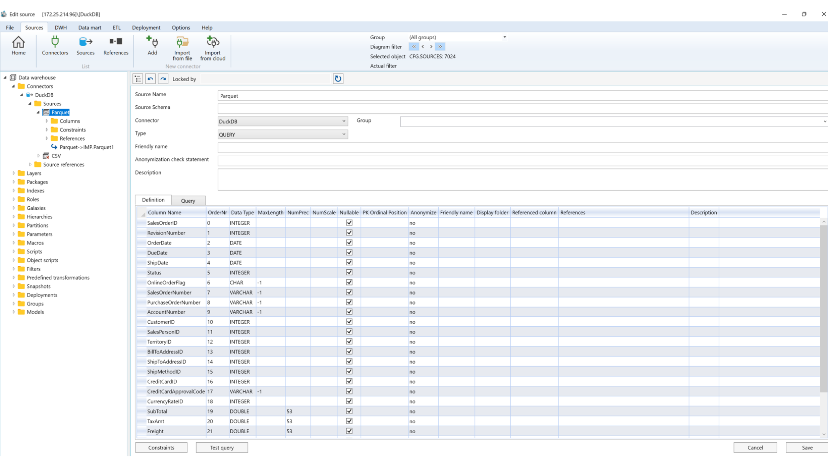Open the Constraints folder under Parquet
This screenshot has height=466, width=828.
coord(72,130)
